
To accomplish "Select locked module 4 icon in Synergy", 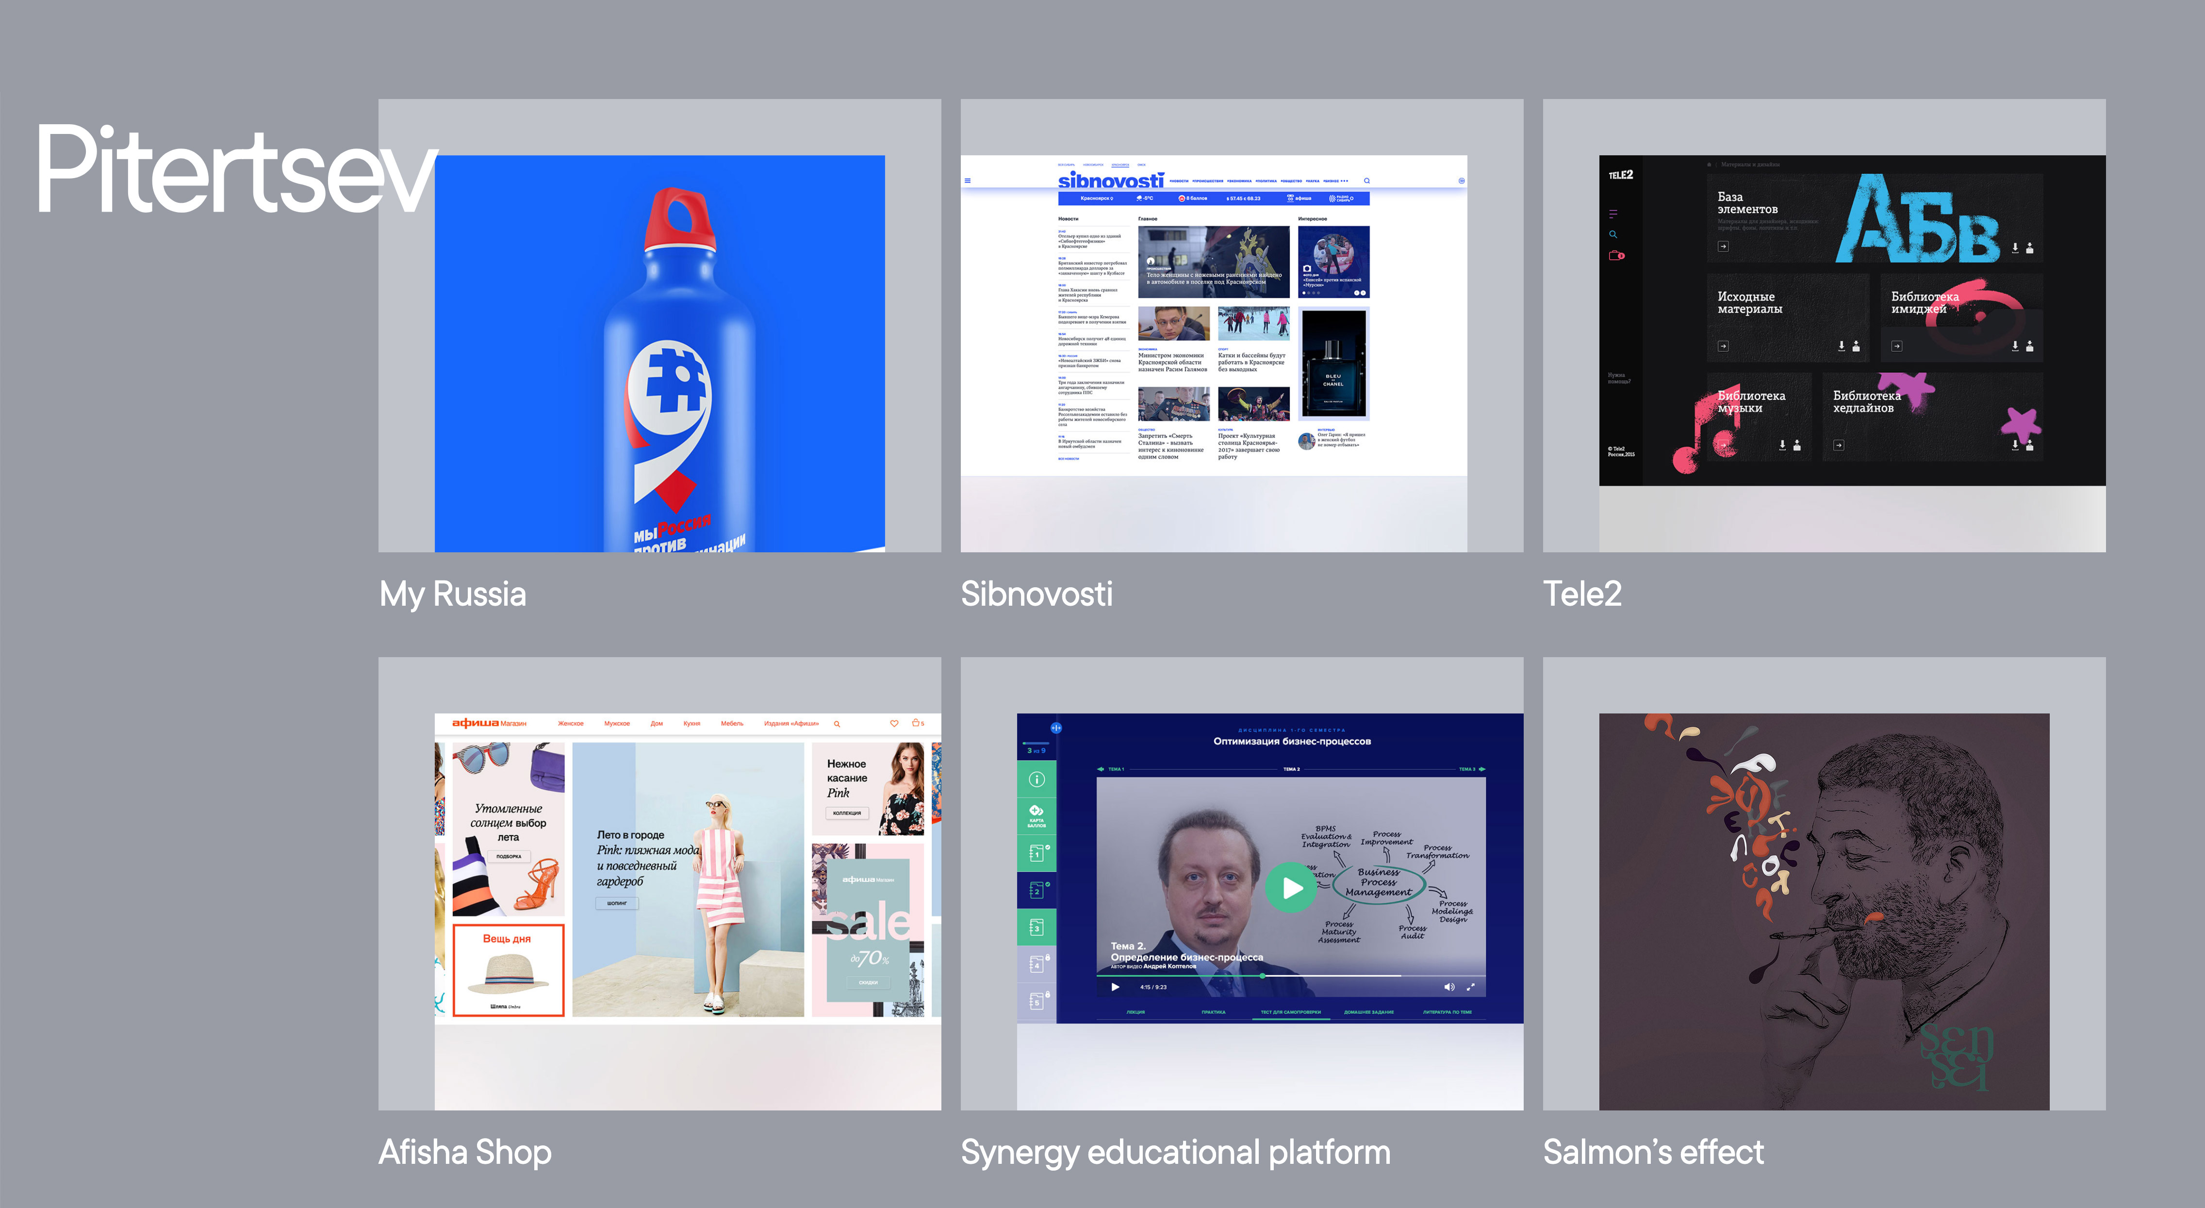I will pos(1037,964).
